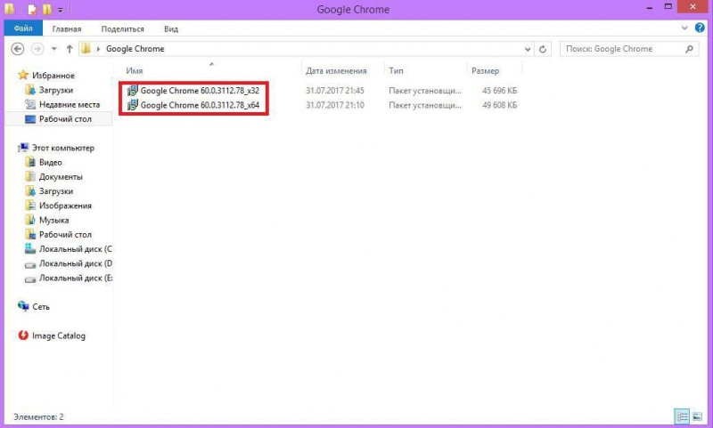Click the Видео folder icon
The image size is (713, 428).
click(x=30, y=162)
